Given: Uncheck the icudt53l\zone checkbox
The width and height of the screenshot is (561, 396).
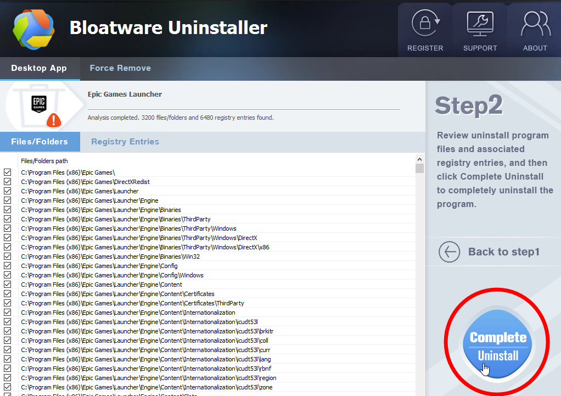Looking at the screenshot, I should (8, 387).
